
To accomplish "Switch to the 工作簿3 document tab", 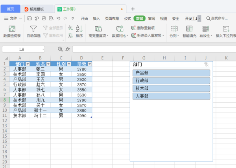I will (90, 9).
